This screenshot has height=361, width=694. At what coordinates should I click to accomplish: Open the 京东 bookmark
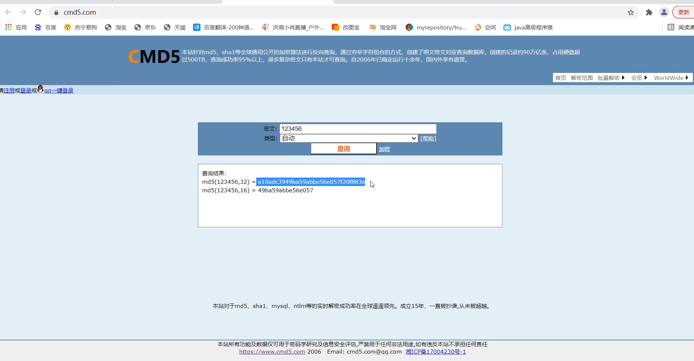[x=145, y=27]
